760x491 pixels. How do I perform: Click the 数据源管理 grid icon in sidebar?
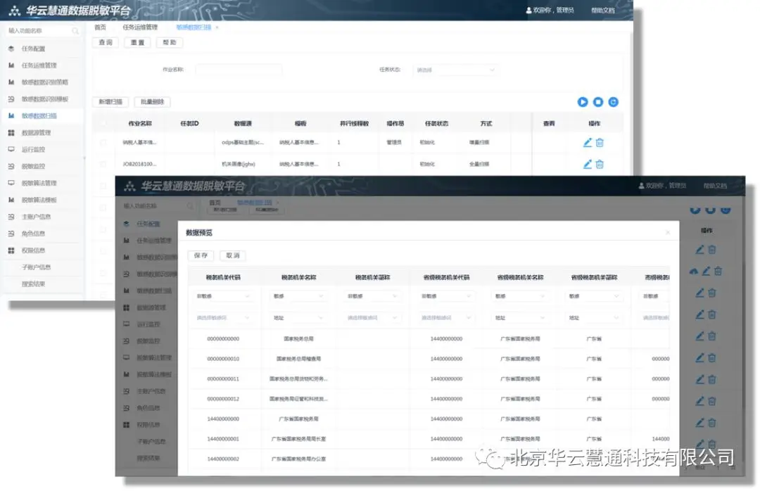(x=11, y=133)
